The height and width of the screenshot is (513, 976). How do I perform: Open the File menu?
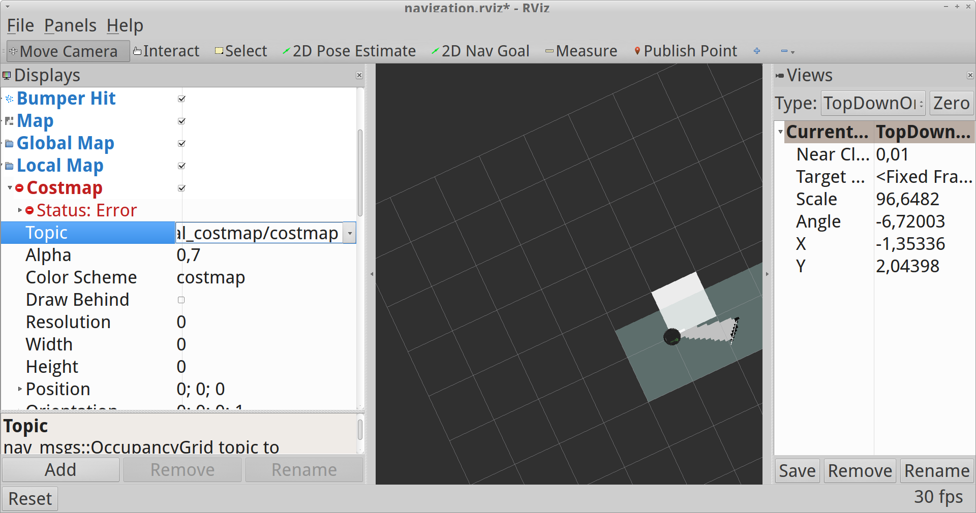coord(20,25)
